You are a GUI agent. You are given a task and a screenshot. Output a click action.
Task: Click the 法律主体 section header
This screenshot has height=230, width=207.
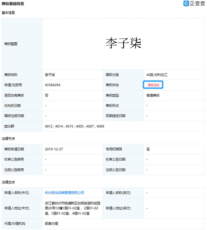point(9,182)
